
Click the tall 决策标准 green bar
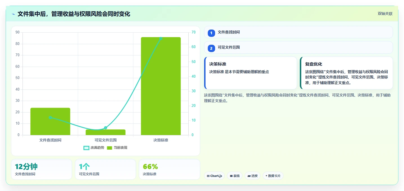pyautogui.click(x=161, y=86)
